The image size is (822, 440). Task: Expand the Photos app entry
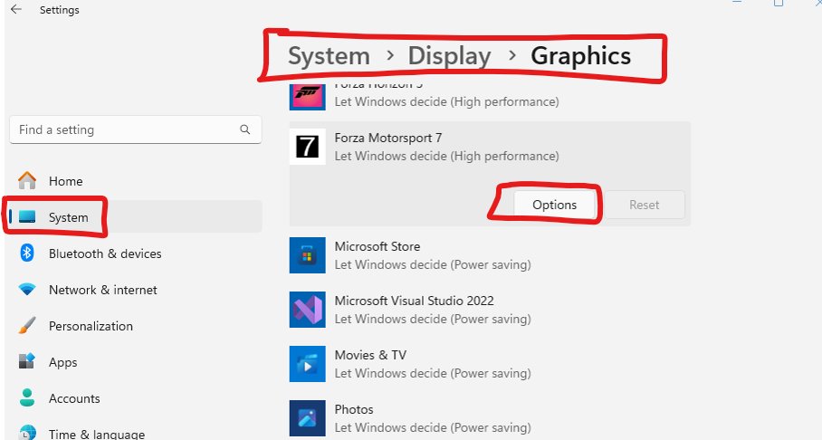click(490, 418)
